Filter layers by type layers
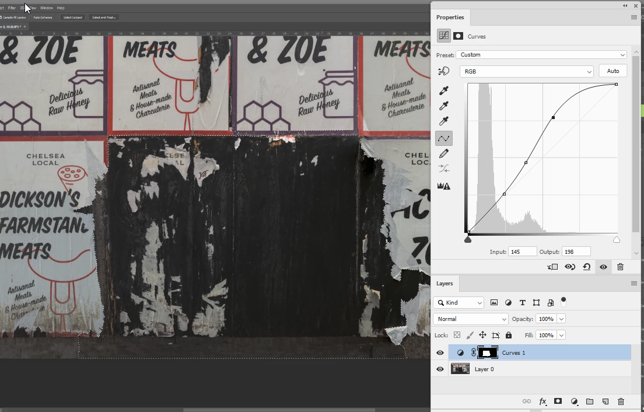Viewport: 644px width, 412px height. pos(523,303)
